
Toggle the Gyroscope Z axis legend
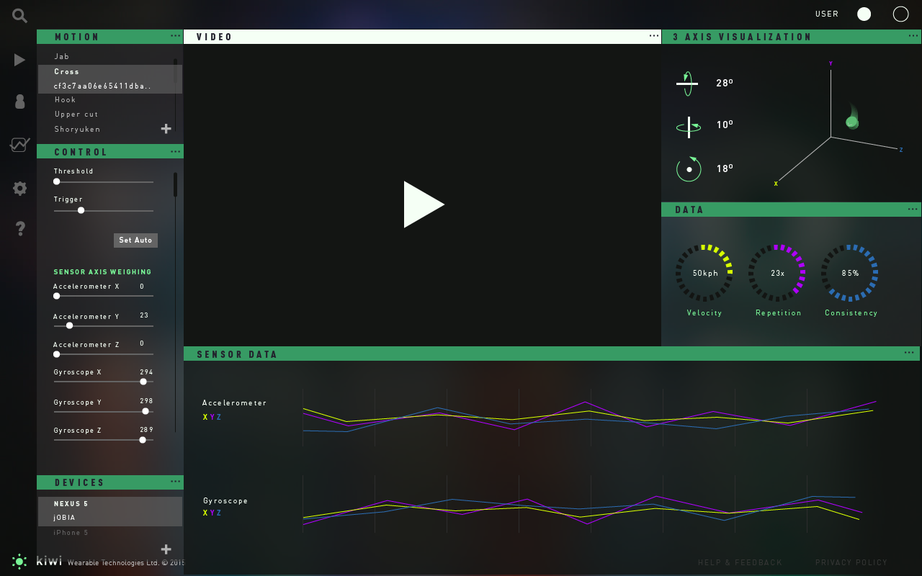tap(219, 513)
